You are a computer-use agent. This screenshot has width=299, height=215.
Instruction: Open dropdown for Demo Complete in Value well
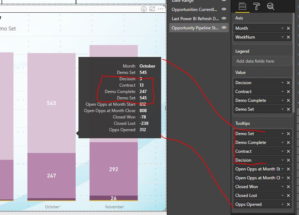(282, 100)
